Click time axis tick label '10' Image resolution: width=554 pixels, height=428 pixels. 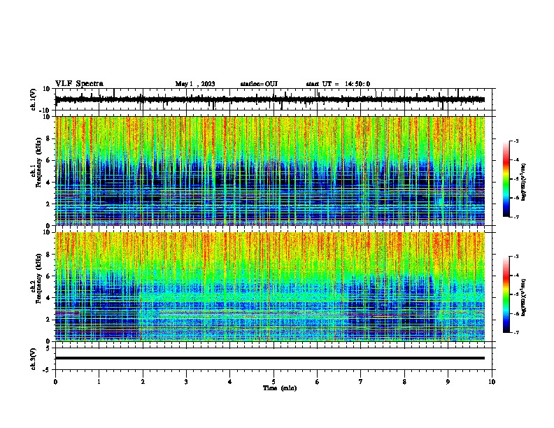point(492,382)
